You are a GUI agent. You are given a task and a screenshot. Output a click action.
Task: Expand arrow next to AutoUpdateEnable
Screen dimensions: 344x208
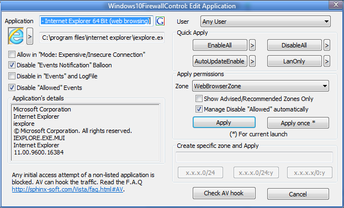pos(252,61)
